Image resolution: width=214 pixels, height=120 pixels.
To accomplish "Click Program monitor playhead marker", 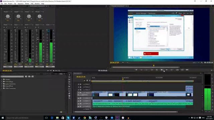I will (154, 65).
